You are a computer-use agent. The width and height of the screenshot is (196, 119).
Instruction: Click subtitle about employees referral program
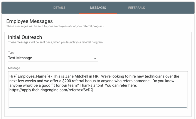55,26
